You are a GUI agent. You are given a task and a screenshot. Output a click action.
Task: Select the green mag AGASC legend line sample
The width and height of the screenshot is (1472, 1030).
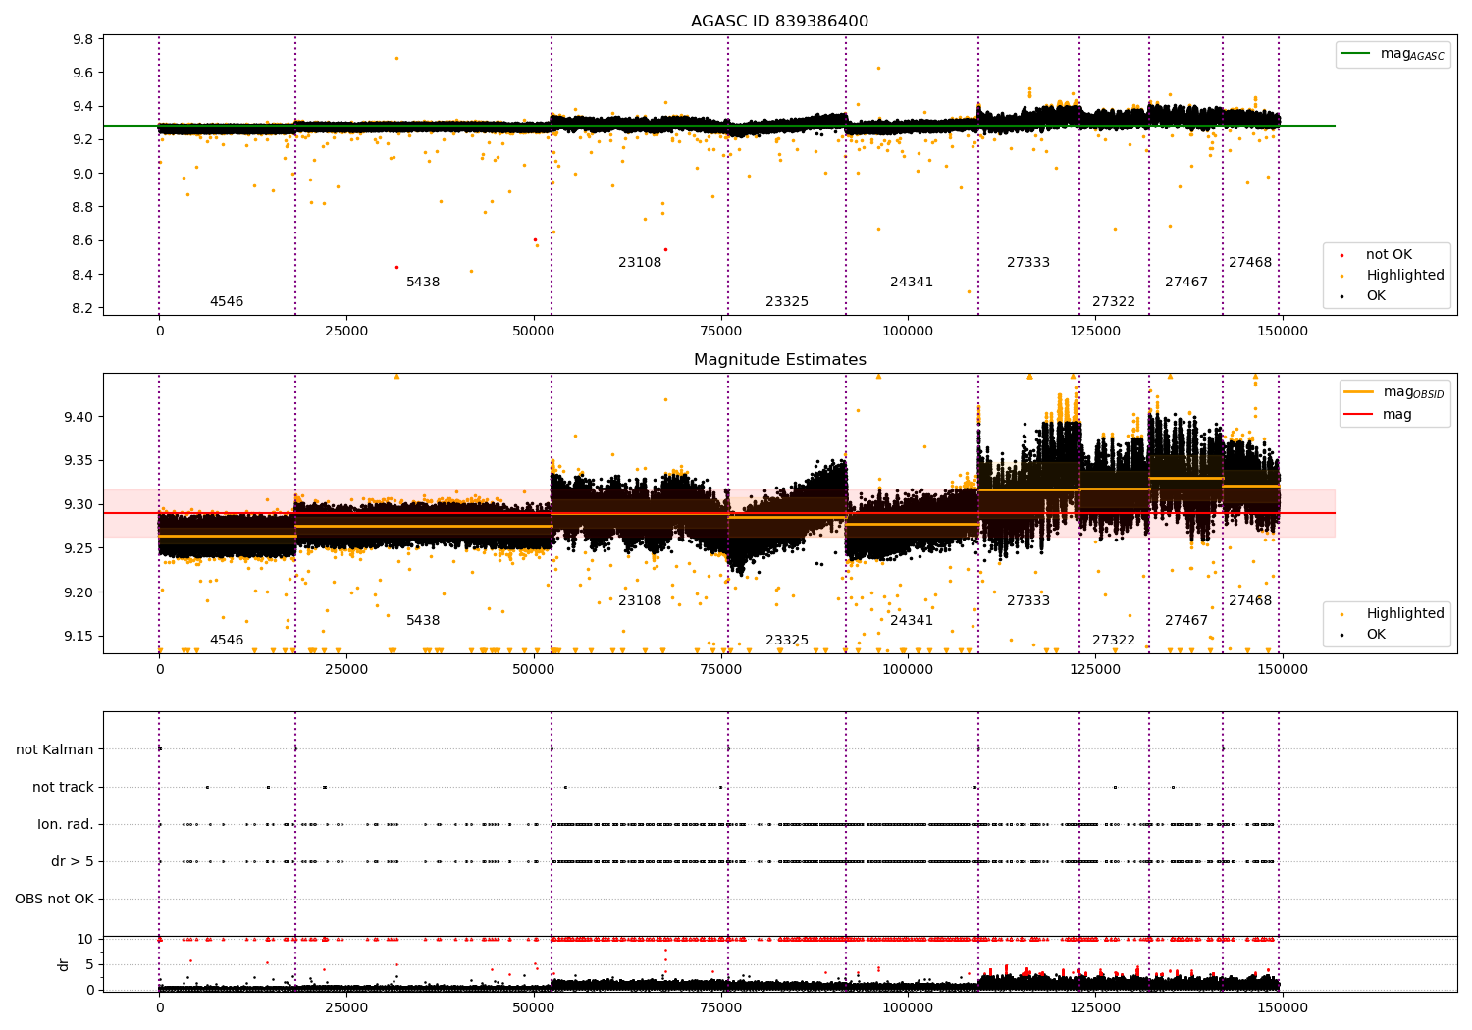point(1356,54)
